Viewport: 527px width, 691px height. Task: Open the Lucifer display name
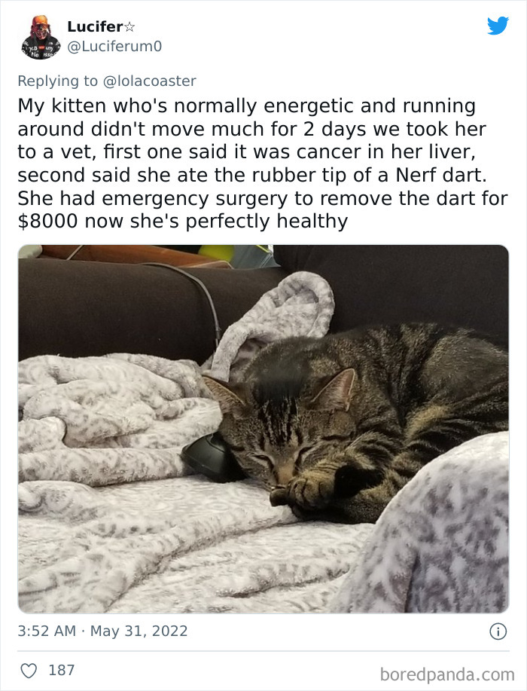point(95,26)
